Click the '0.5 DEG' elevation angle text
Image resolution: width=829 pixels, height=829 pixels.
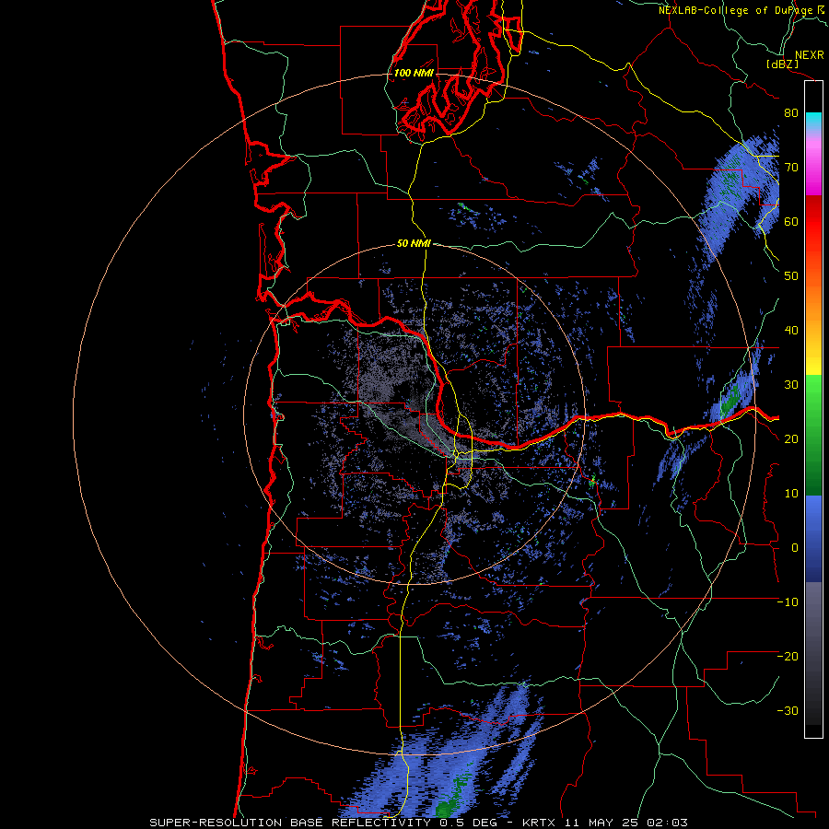click(x=469, y=823)
